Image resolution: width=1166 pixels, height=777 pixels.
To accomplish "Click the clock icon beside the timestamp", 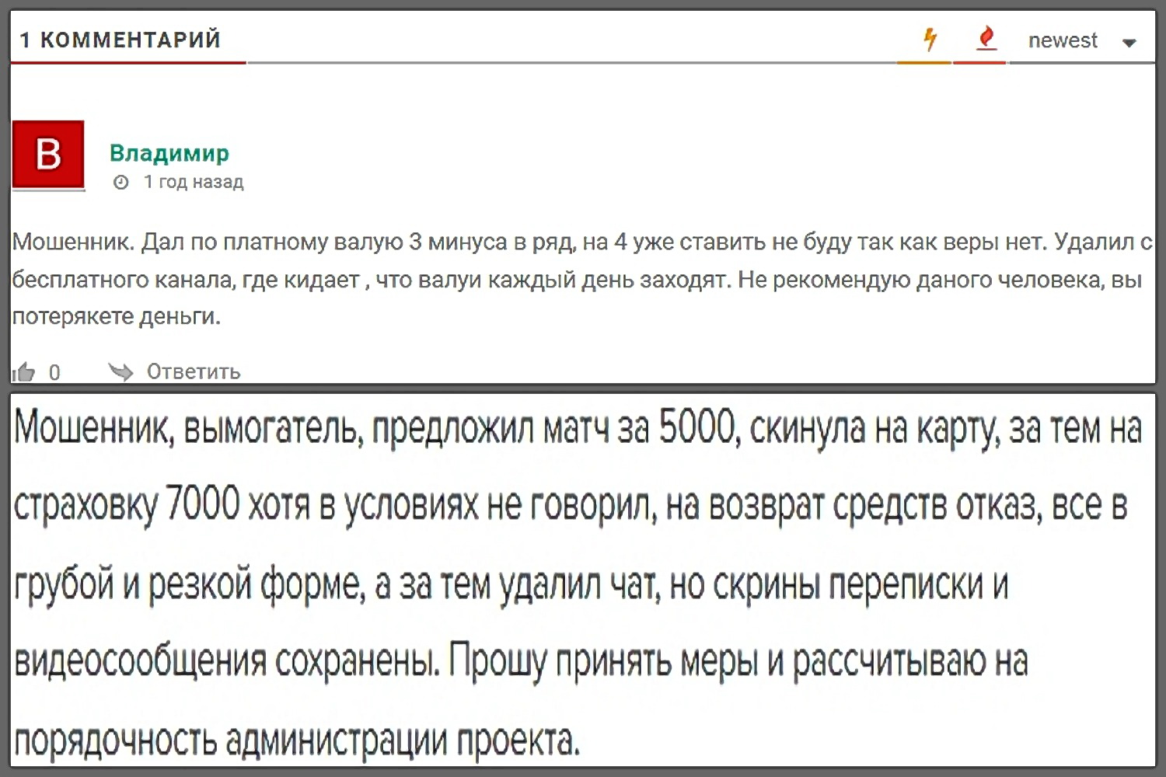I will [121, 183].
